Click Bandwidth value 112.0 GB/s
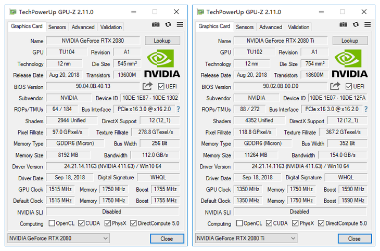 tap(155, 155)
